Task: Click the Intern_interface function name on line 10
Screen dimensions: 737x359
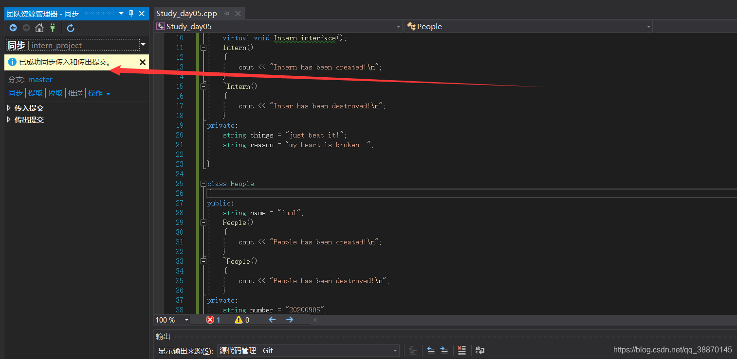Action: coord(304,38)
